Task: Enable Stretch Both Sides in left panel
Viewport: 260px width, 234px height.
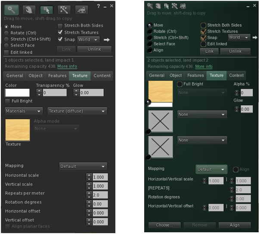Action: [x=61, y=26]
